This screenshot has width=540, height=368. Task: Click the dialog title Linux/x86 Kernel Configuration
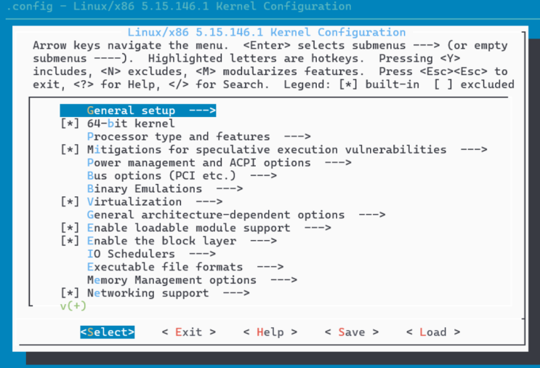(x=267, y=33)
